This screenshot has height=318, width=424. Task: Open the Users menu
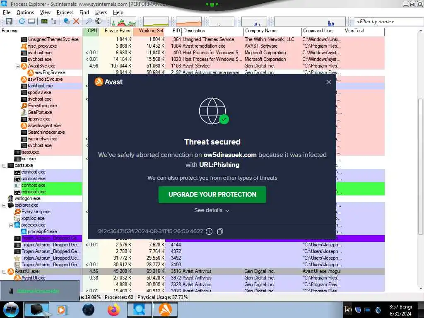pos(101,12)
